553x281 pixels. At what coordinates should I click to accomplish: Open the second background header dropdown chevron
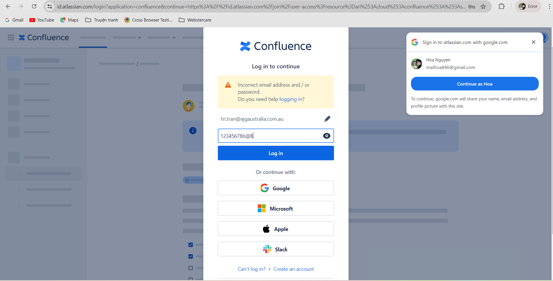174,38
